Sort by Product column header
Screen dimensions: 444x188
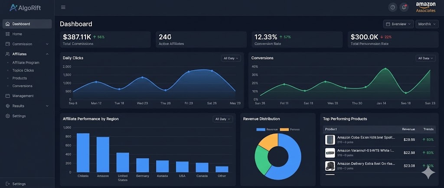click(331, 129)
